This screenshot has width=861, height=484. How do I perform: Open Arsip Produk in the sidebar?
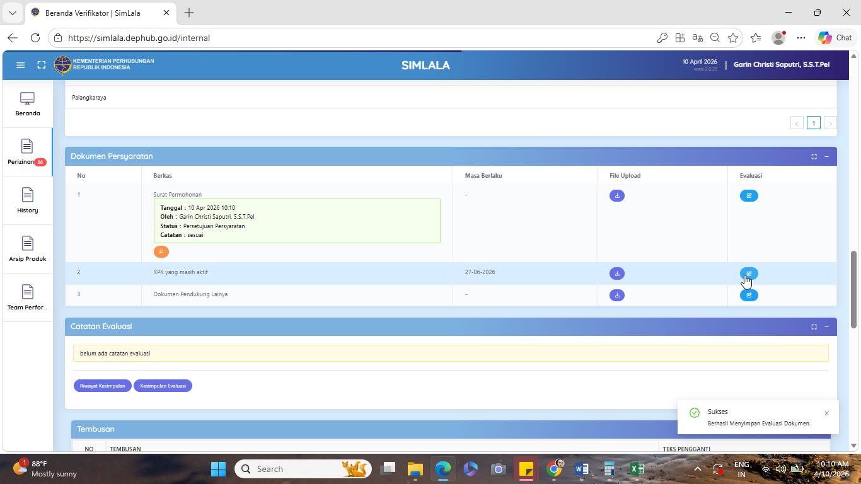click(27, 250)
